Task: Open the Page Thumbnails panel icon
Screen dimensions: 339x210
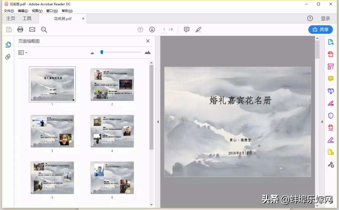Action: click(x=8, y=45)
